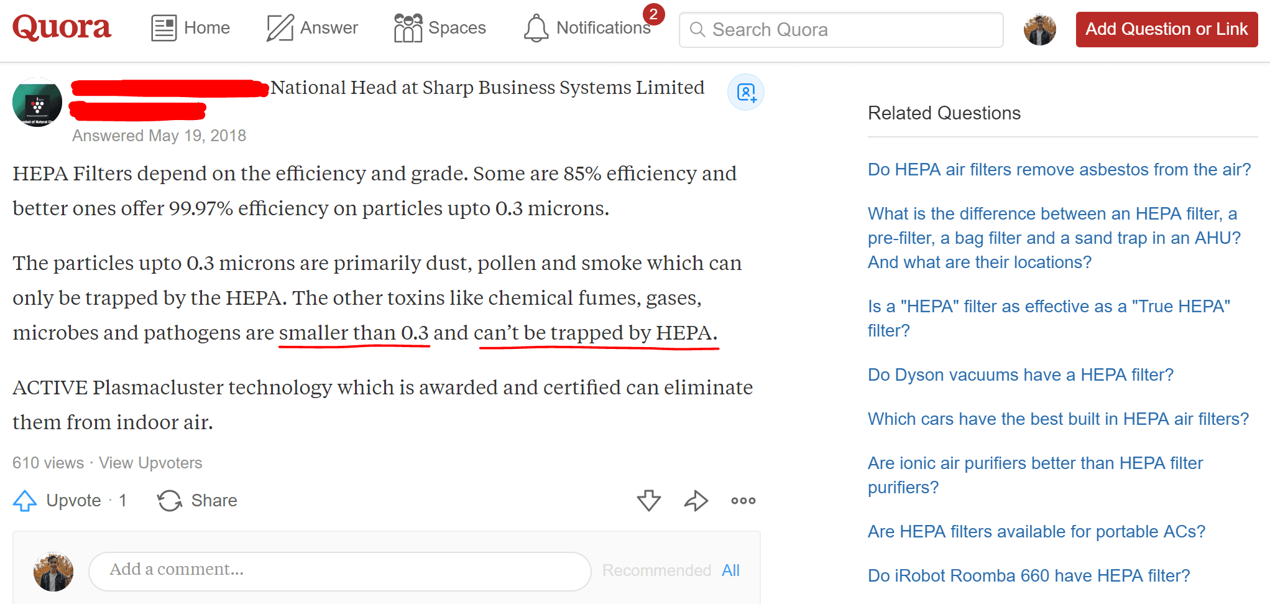Open question about cars with HEPA filters
Viewport: 1270px width, 604px height.
click(1058, 419)
